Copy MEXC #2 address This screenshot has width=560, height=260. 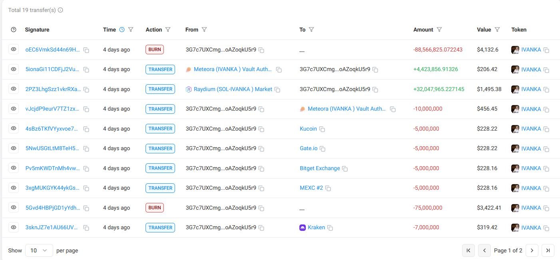pyautogui.click(x=328, y=188)
